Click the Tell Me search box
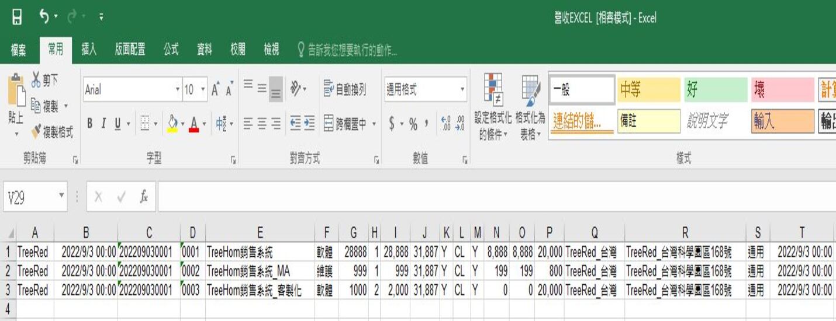 click(347, 50)
